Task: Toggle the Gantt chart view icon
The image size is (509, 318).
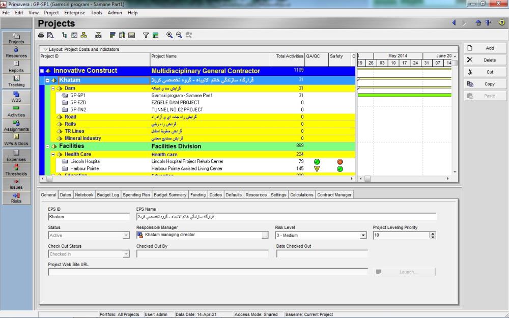Action: [74, 35]
